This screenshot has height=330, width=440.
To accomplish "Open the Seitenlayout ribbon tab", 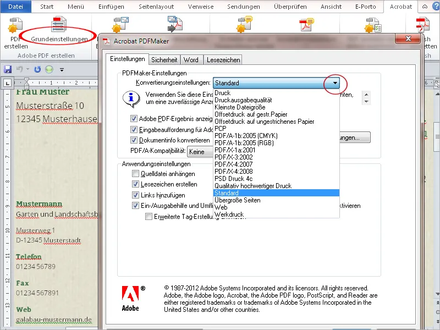I will [x=156, y=7].
